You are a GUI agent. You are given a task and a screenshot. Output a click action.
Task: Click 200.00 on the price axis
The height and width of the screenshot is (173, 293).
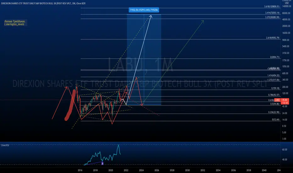click(285, 87)
